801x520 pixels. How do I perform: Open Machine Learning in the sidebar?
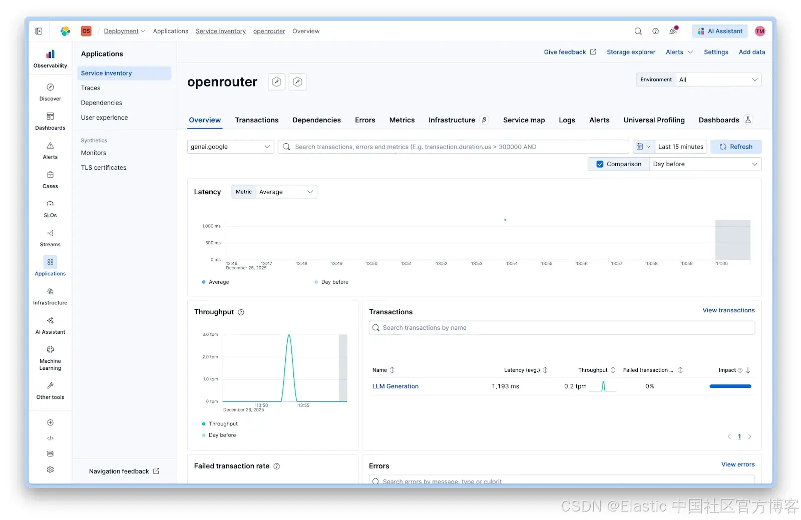pyautogui.click(x=50, y=358)
